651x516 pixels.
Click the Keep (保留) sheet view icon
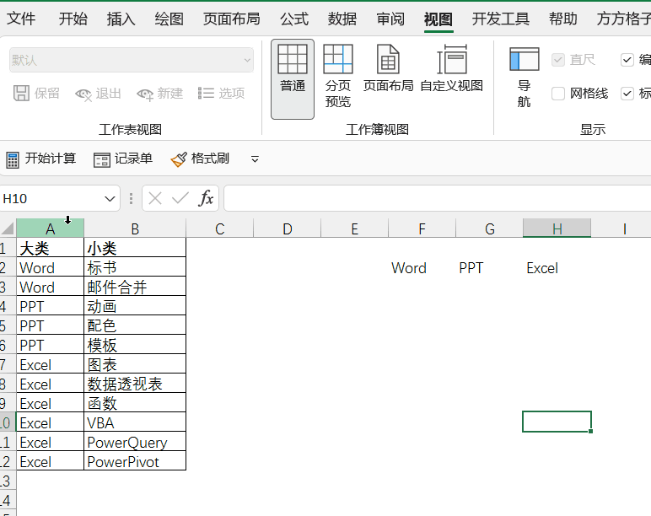22,94
